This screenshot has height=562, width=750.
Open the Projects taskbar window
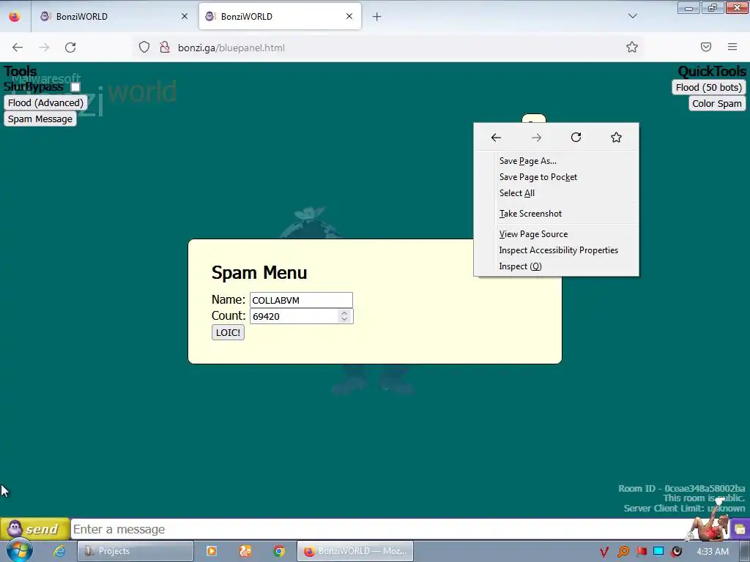135,551
